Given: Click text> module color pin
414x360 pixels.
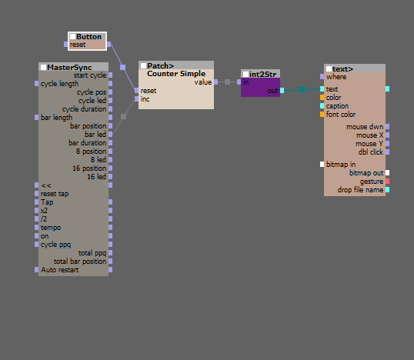Looking at the screenshot, I should 322,98.
